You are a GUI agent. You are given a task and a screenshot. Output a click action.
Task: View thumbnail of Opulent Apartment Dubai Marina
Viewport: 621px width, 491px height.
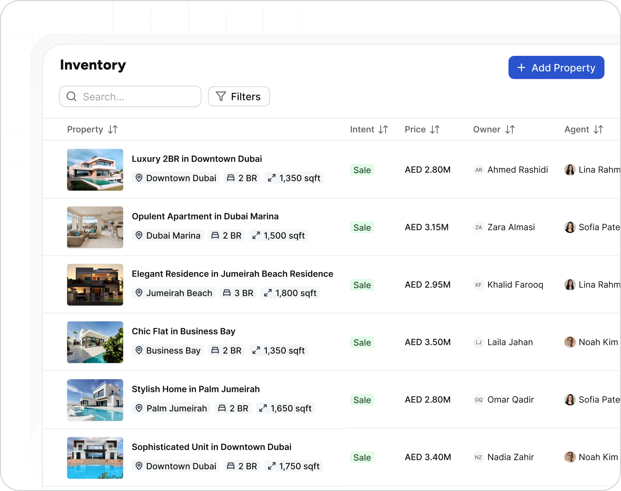click(95, 227)
